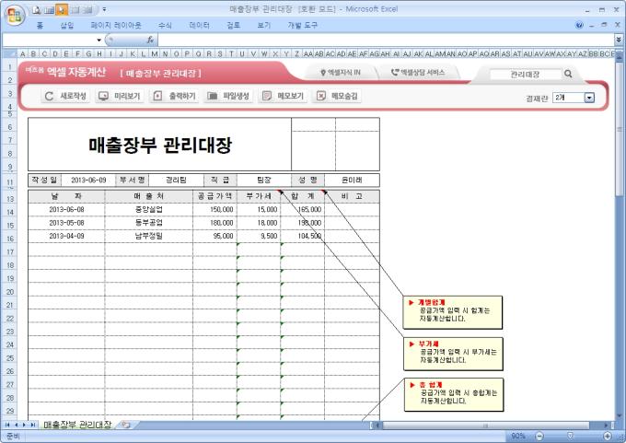The image size is (626, 443).
Task: Click the 미리보기 preview button
Action: point(120,97)
